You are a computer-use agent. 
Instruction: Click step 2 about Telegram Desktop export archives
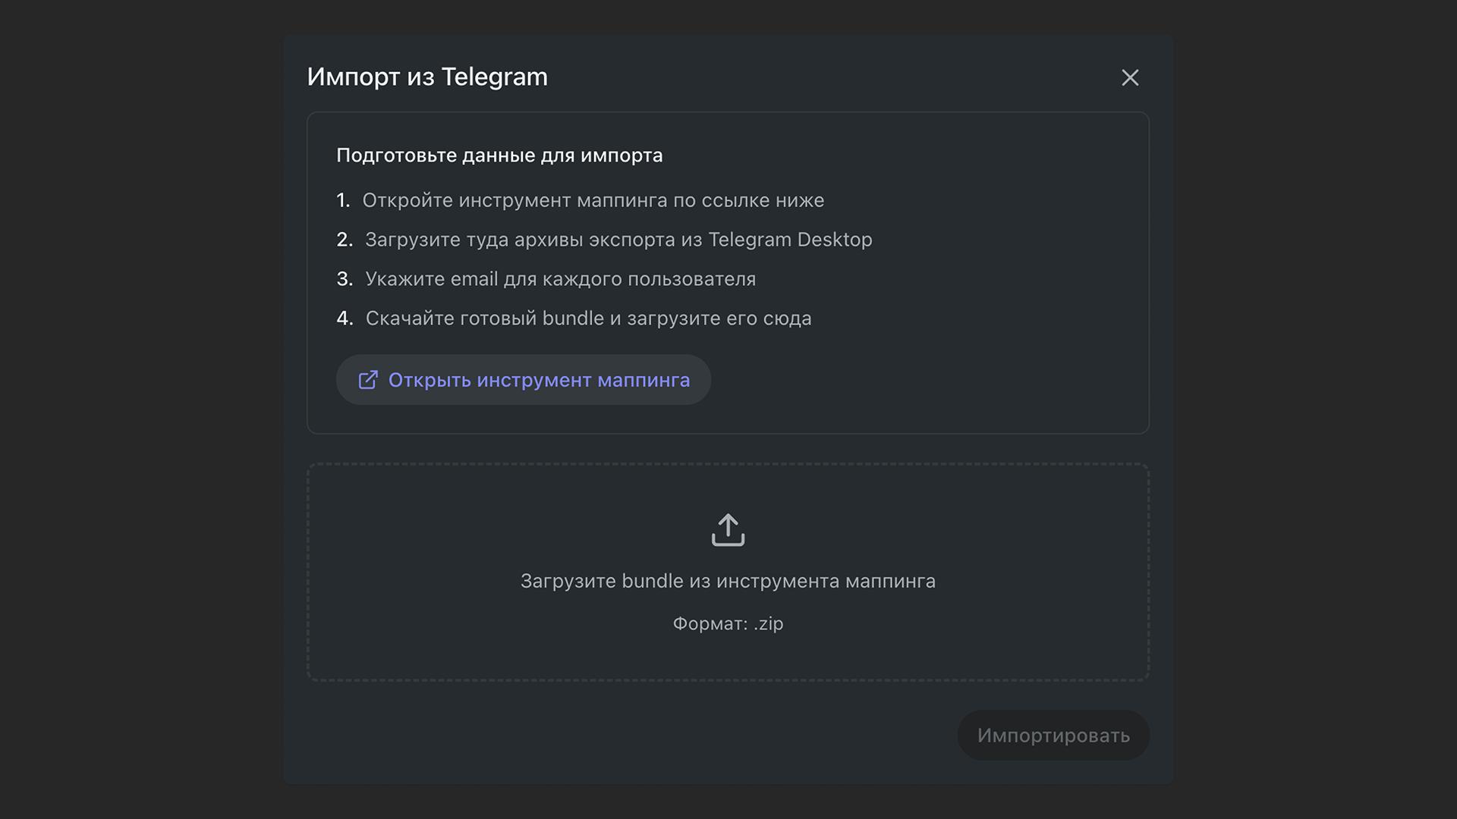[x=618, y=240]
